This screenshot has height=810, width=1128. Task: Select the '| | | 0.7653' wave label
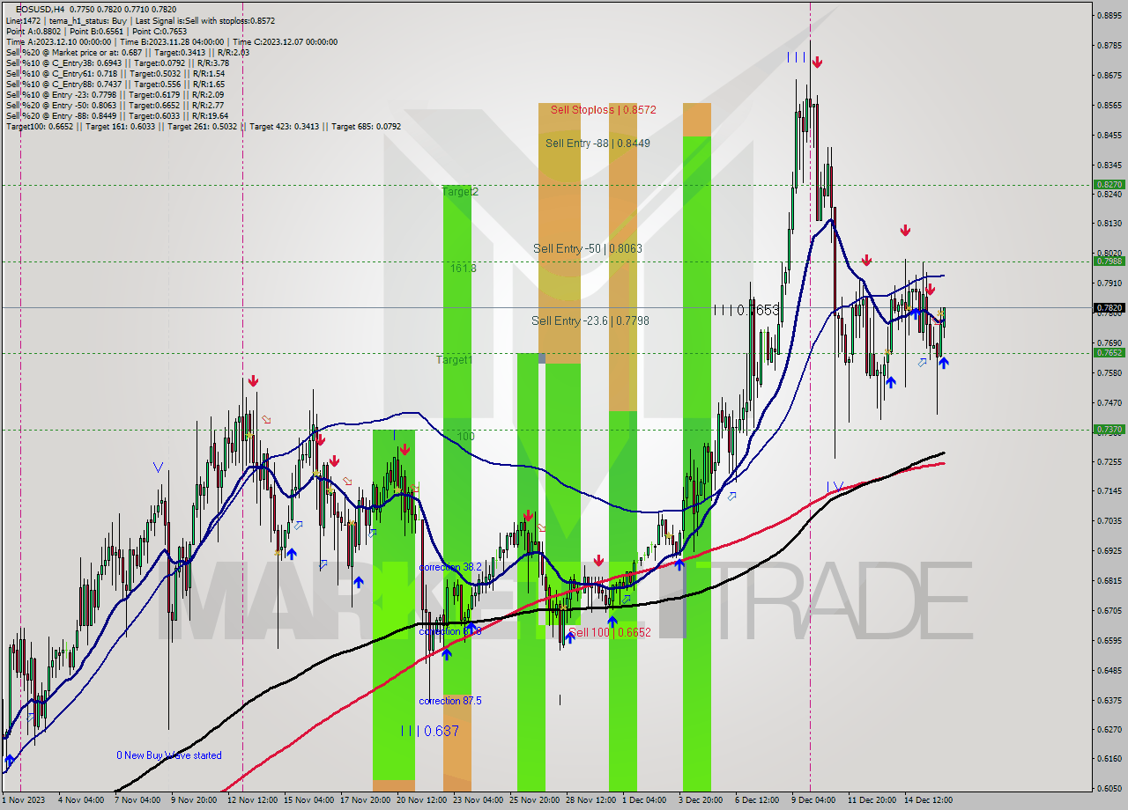746,310
